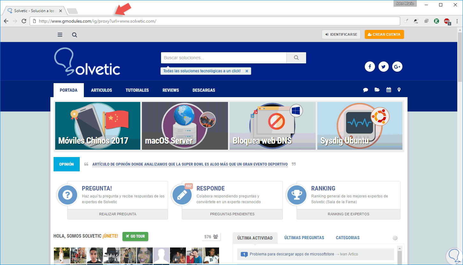
Task: Select the PORTADA tab
Action: 69,90
